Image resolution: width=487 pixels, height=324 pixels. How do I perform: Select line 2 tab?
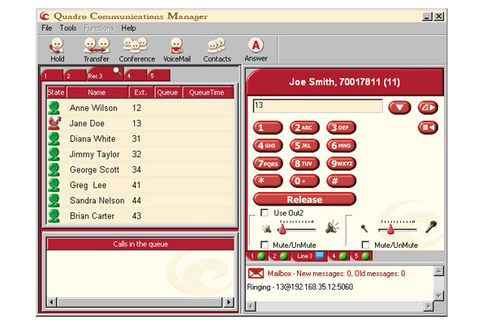279,256
